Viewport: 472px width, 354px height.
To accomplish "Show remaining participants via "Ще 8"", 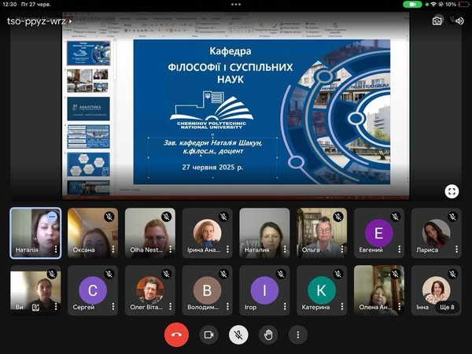I will tap(446, 307).
